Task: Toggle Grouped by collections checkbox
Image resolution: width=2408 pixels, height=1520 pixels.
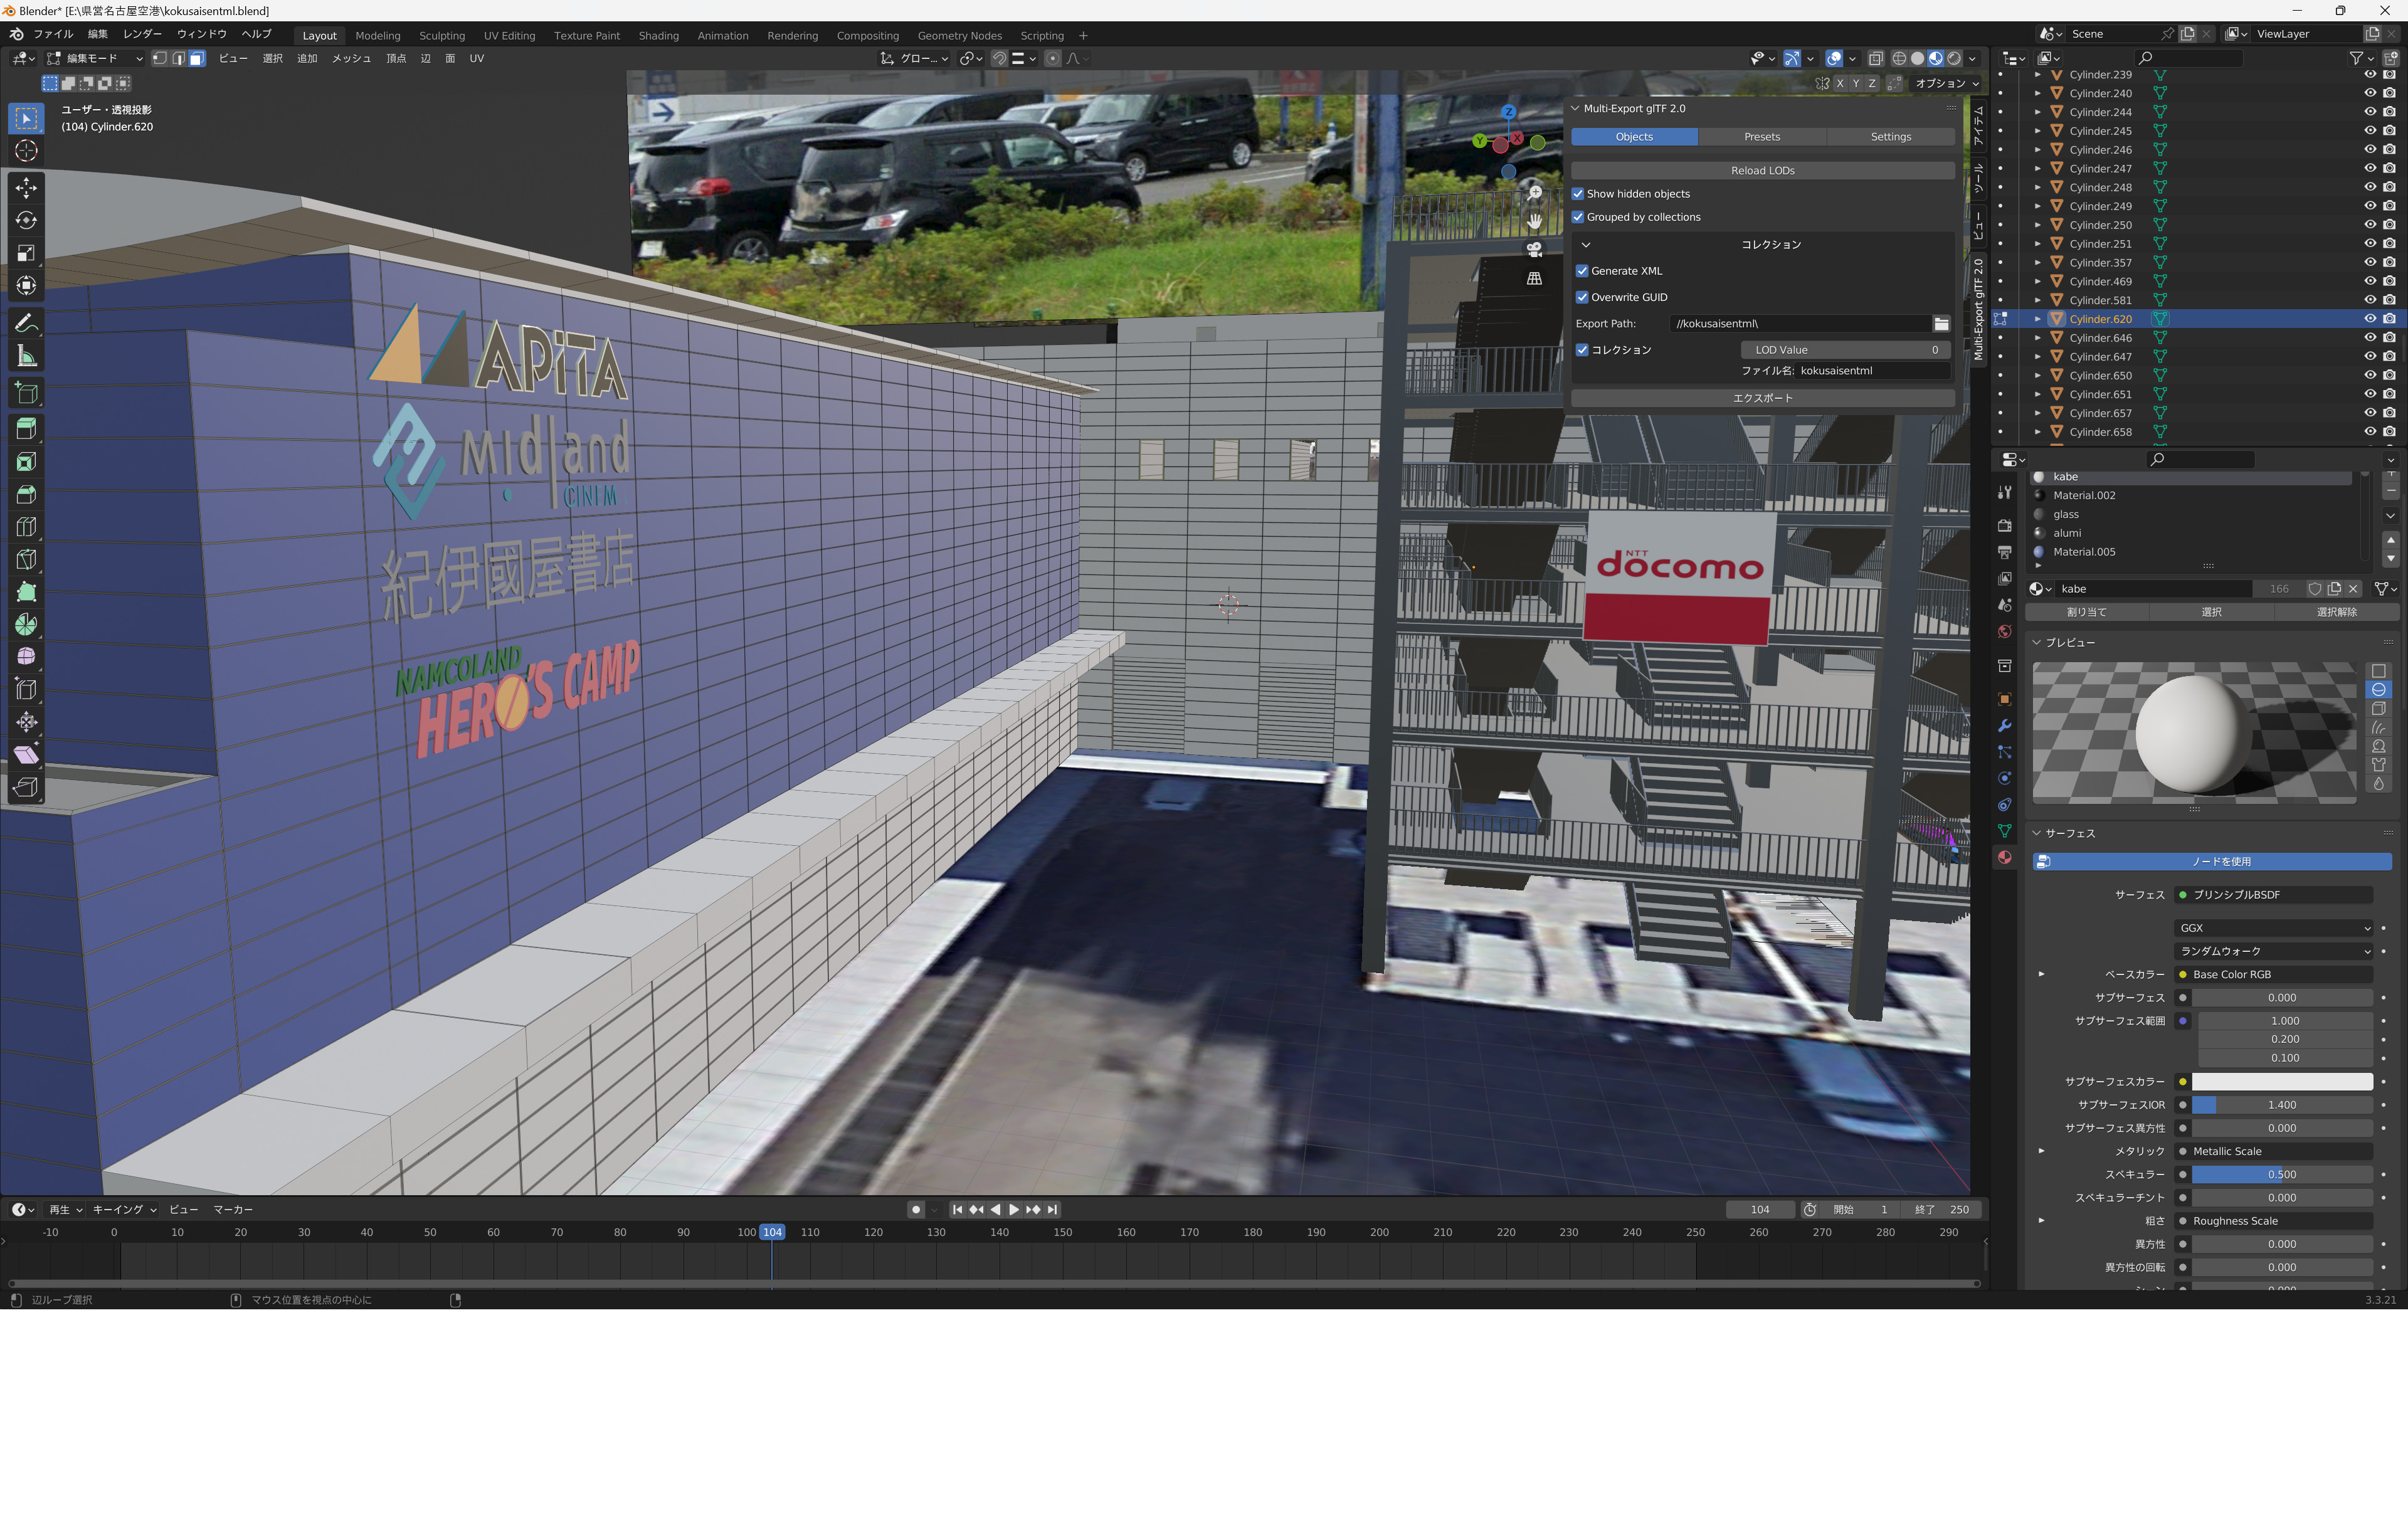Action: 1578,217
